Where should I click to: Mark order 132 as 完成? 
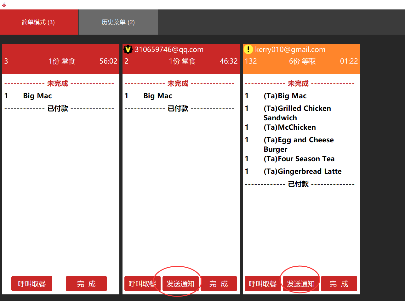coord(339,284)
